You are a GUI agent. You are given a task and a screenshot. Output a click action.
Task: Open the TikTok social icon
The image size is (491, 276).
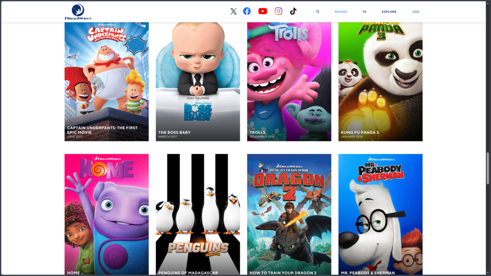[x=293, y=11]
